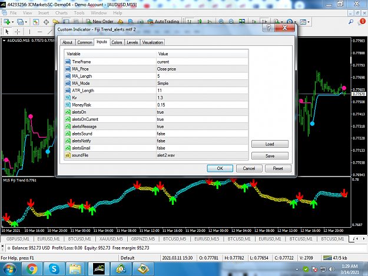Switch to the Visualization tab
Viewport: 368px width, 276px height.
click(152, 42)
